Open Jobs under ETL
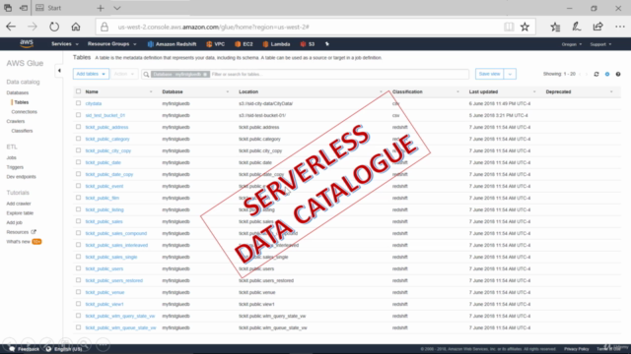The height and width of the screenshot is (354, 631). [11, 157]
